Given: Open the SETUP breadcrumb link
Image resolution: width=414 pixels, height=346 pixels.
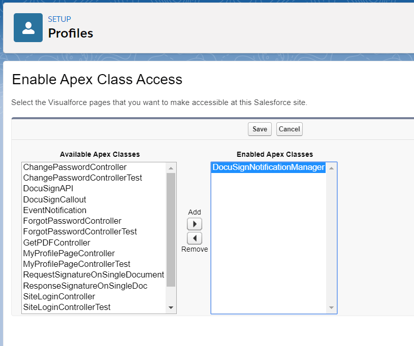Looking at the screenshot, I should pos(59,19).
